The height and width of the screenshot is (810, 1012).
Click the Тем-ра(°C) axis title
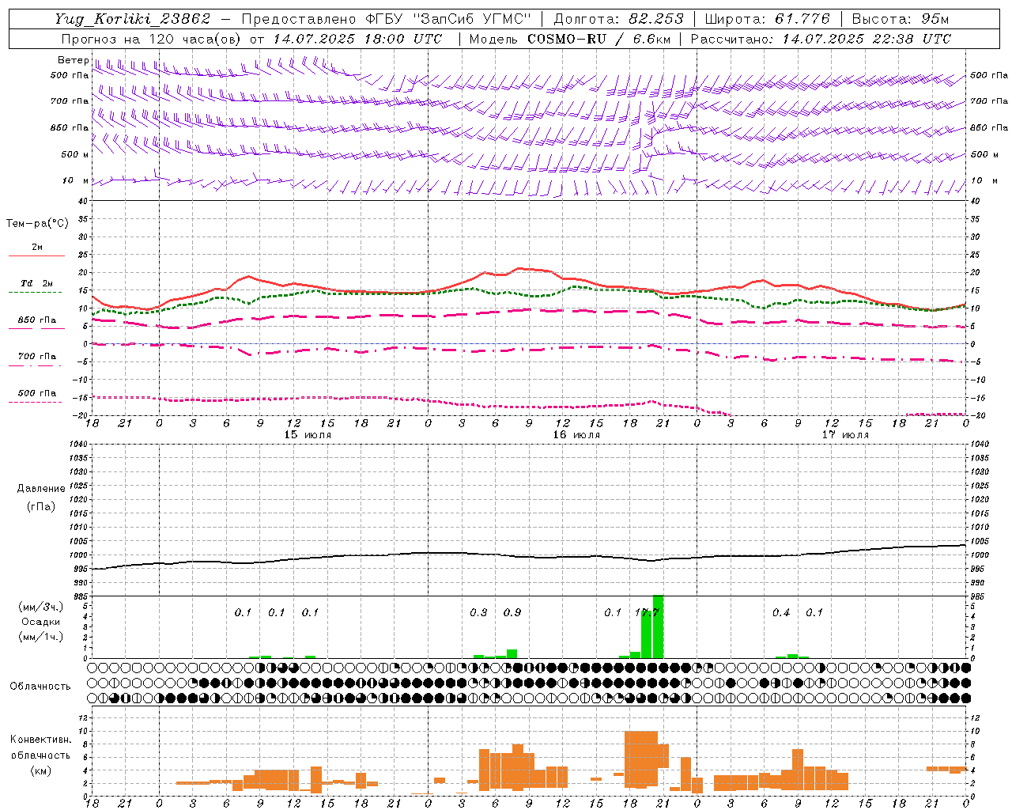coord(37,224)
